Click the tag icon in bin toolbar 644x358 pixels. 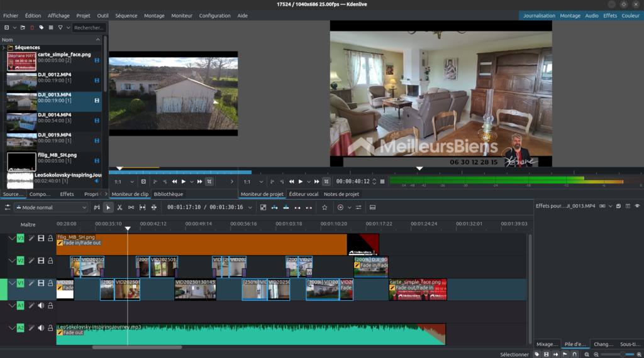42,28
